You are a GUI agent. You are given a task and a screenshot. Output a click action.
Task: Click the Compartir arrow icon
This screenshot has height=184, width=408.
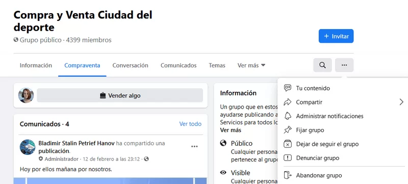(287, 102)
